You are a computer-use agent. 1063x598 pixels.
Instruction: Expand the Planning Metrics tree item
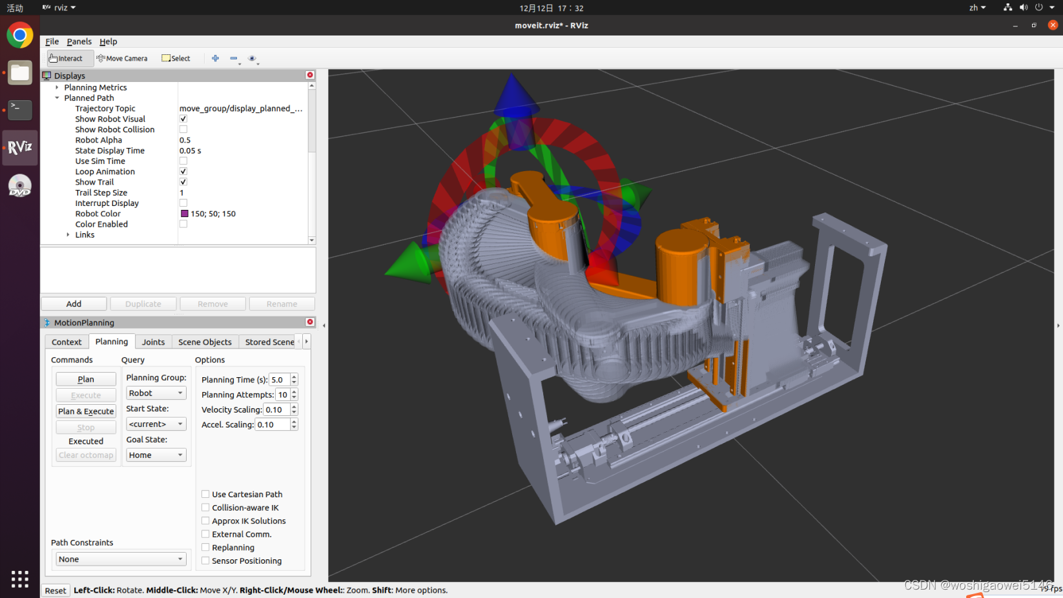tap(57, 87)
